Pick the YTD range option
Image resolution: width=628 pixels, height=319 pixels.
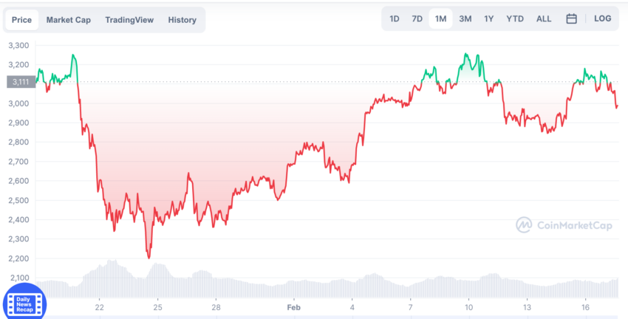click(x=515, y=18)
